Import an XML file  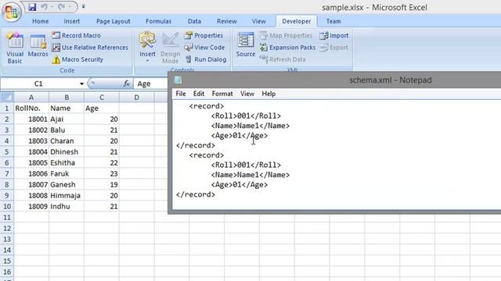coord(334,35)
